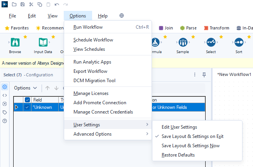Viewport: 253px width, 167px height.
Task: Open the File menu
Action: [12, 16]
